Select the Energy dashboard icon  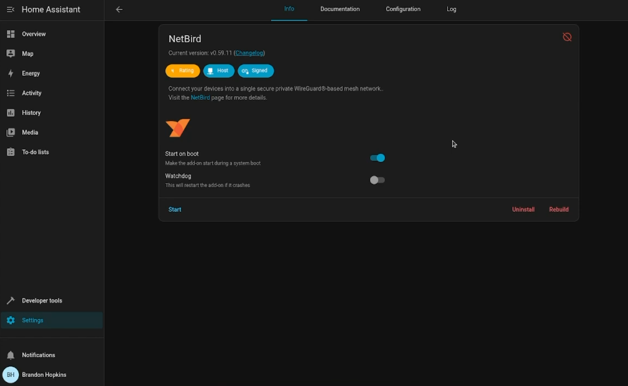point(11,73)
